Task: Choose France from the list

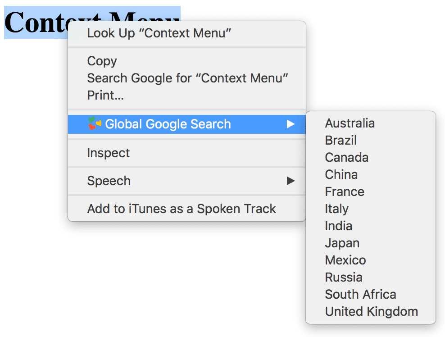Action: tap(345, 191)
